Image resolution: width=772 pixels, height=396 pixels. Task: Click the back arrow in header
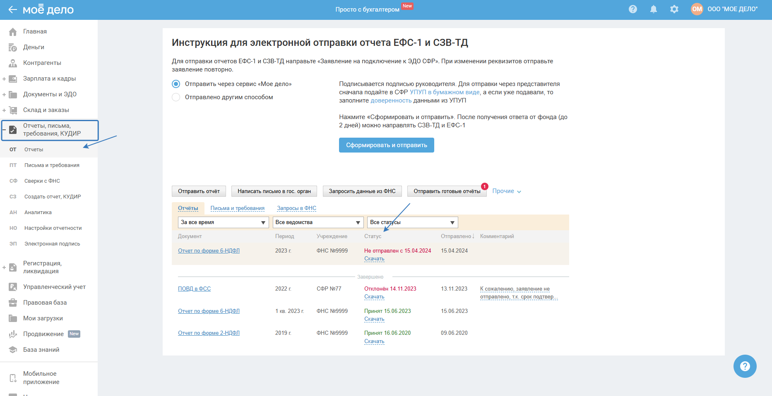pyautogui.click(x=12, y=10)
